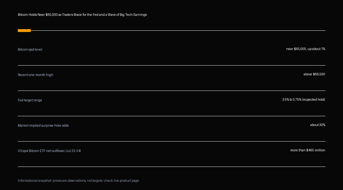Click the 'Market-implied surprise-hike odds' label
Viewport: 343px width, 190px height.
tap(43, 125)
